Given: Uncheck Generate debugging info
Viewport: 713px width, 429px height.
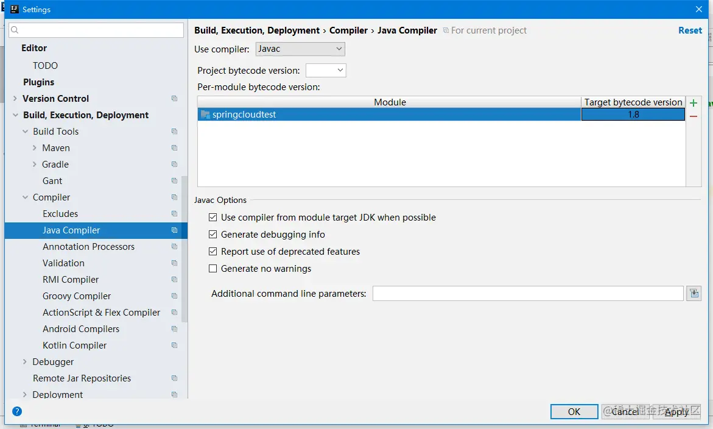Looking at the screenshot, I should coord(213,234).
